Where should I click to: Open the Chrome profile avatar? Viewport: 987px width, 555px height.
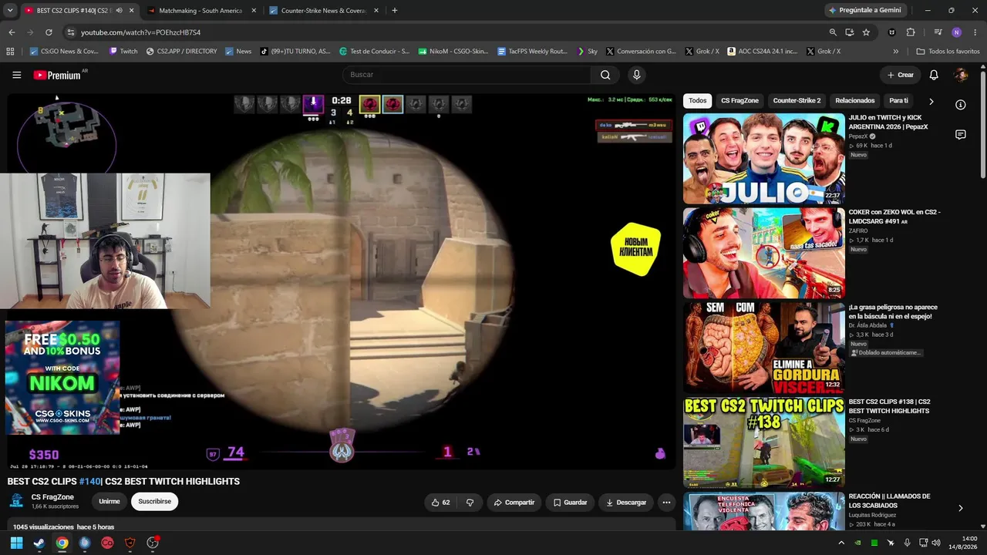(x=957, y=32)
